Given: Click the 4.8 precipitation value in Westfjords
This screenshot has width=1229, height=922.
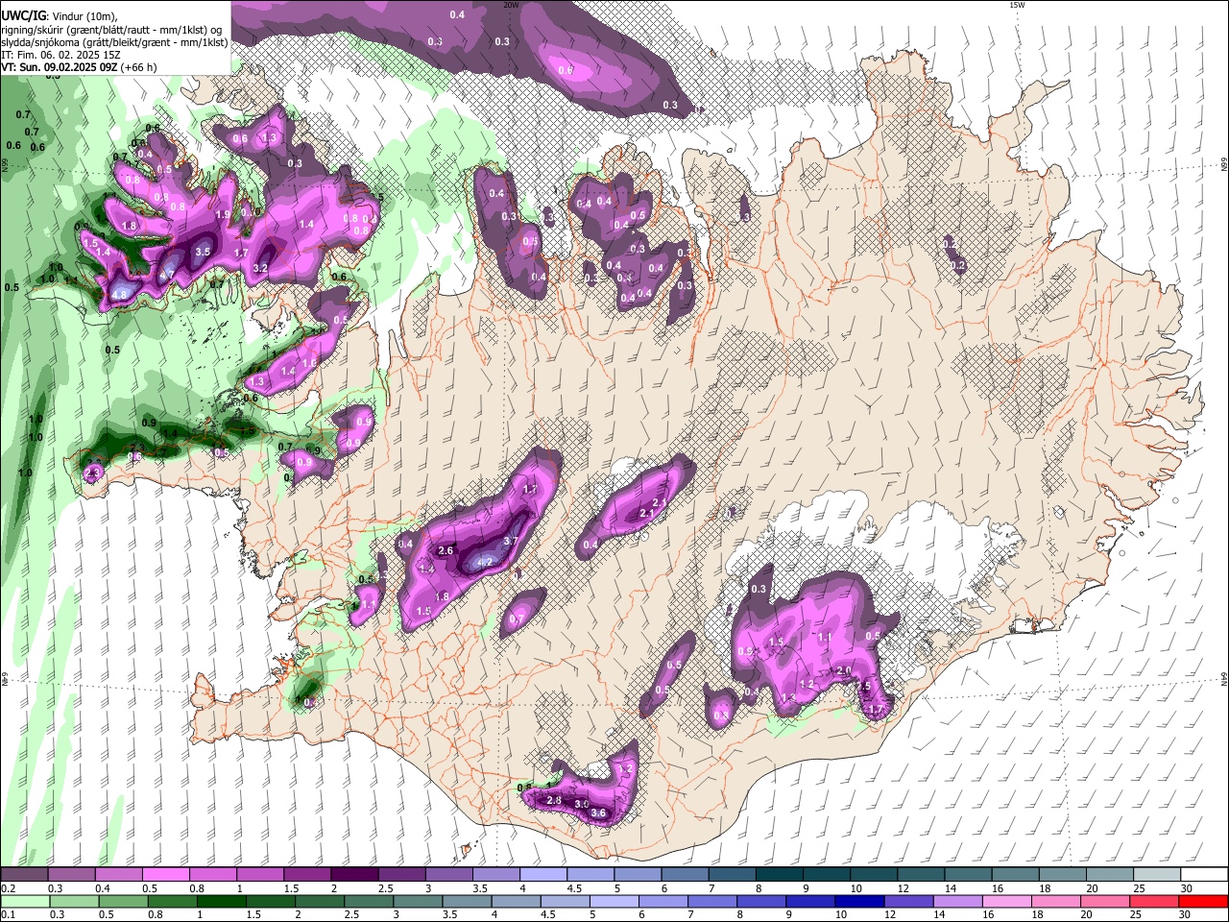Looking at the screenshot, I should click(x=120, y=295).
